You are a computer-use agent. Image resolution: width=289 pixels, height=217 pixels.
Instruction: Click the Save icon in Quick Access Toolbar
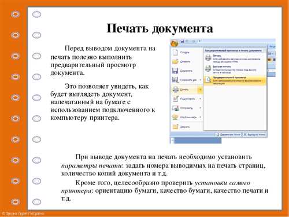pyautogui.click(x=182, y=41)
